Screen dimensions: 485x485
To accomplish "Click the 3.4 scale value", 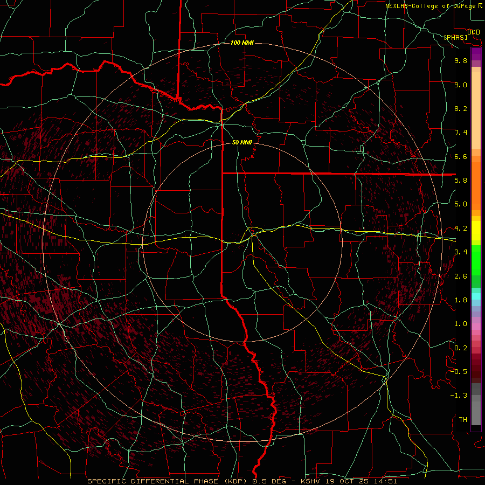I will click(x=461, y=252).
